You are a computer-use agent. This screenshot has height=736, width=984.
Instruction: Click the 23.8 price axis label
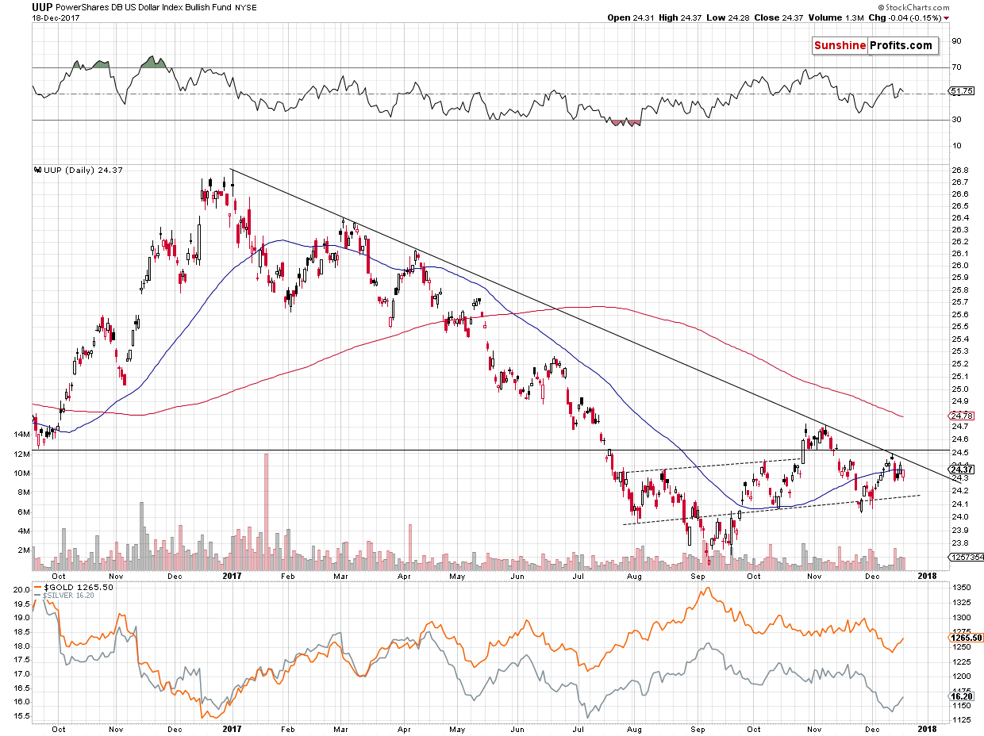click(959, 543)
